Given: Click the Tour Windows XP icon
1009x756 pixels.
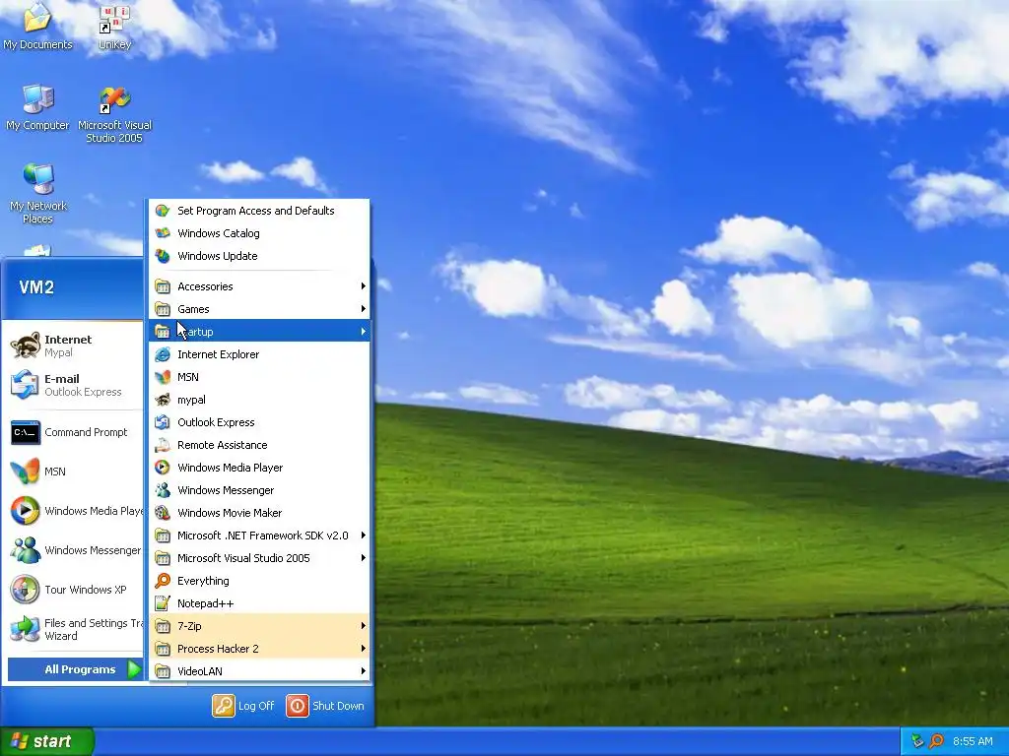Looking at the screenshot, I should [x=25, y=590].
